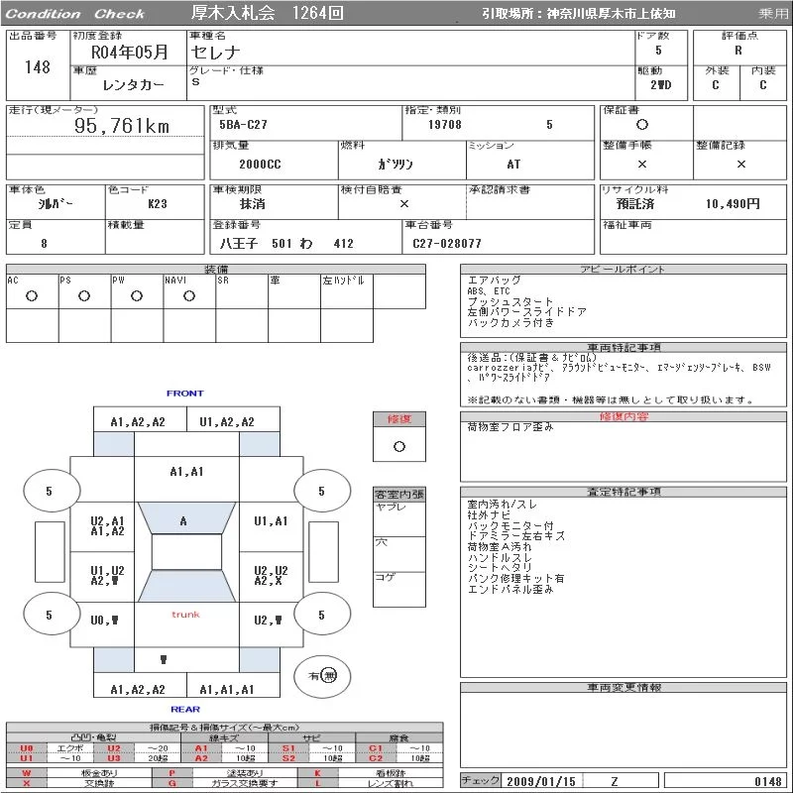Select the registration number 八王子 501 わ 412
Image resolution: width=793 pixels, height=793 pixels.
click(x=286, y=243)
